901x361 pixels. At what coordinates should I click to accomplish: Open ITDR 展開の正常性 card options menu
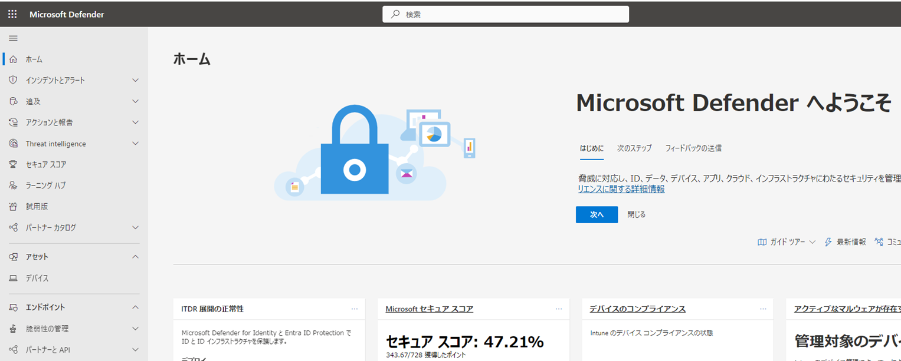point(354,309)
